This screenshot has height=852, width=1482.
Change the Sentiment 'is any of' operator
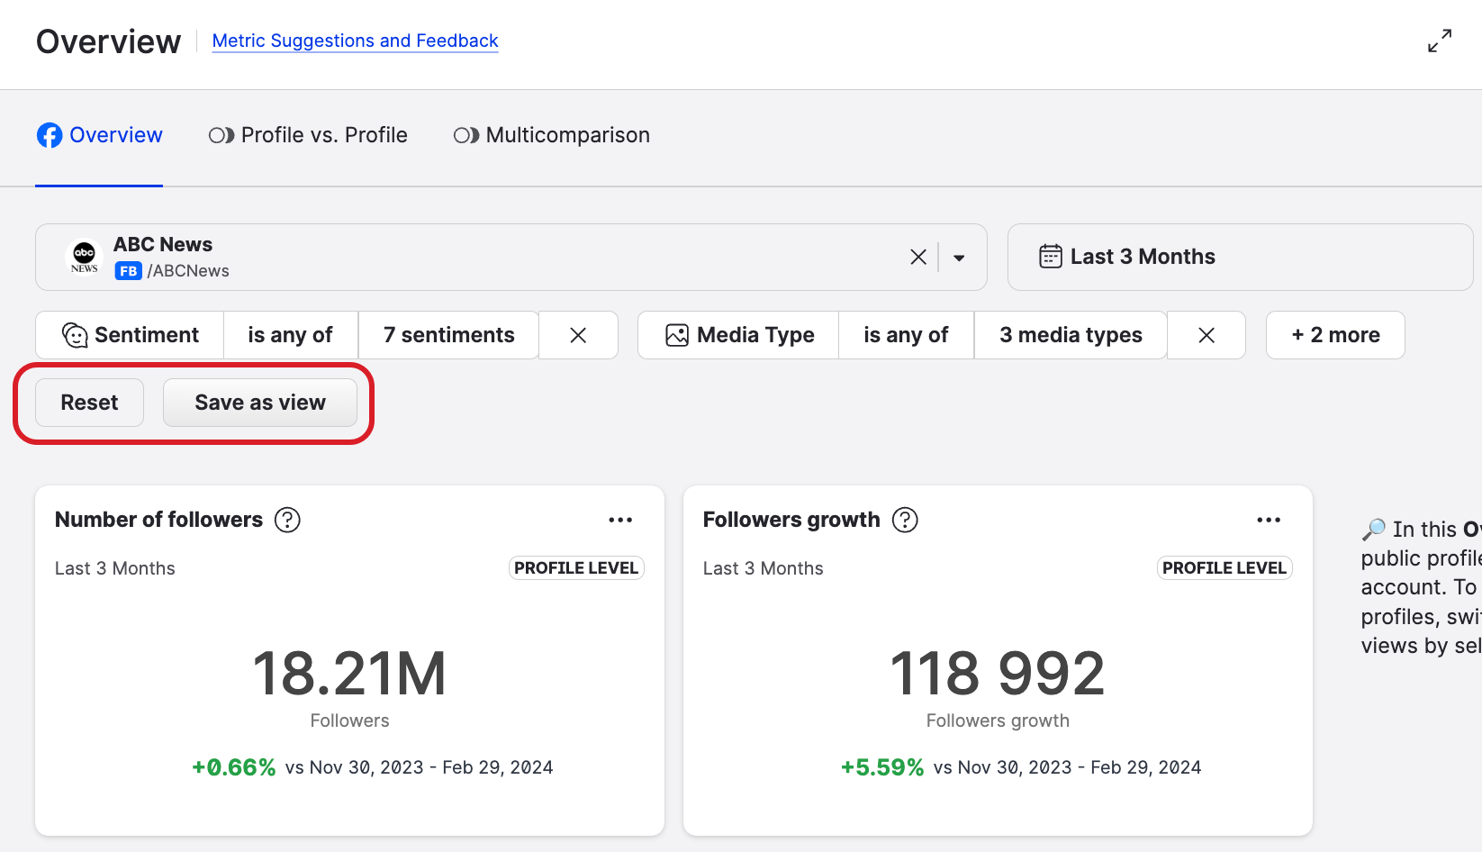click(290, 335)
